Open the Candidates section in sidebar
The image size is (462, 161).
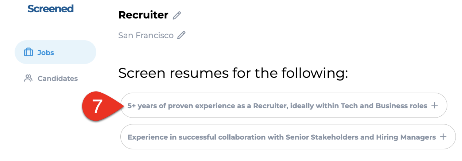click(x=51, y=78)
